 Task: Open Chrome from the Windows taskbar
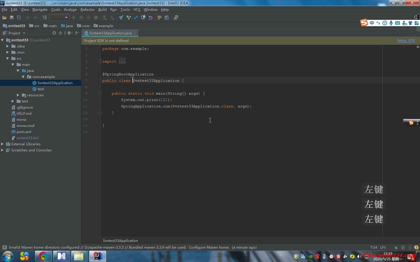[x=43, y=256]
